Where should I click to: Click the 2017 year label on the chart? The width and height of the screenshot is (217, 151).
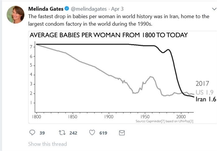(202, 83)
